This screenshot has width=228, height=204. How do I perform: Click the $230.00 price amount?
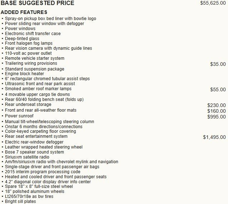click(x=217, y=105)
